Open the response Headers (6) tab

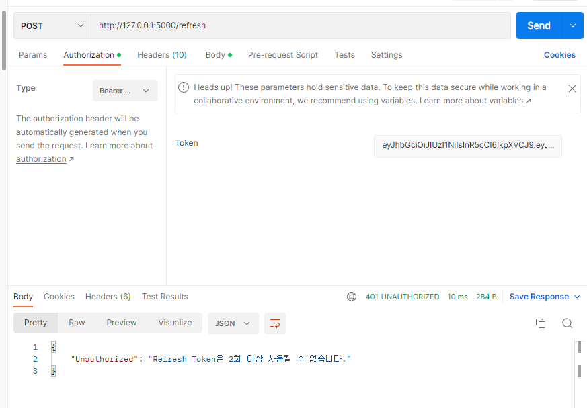coord(108,297)
